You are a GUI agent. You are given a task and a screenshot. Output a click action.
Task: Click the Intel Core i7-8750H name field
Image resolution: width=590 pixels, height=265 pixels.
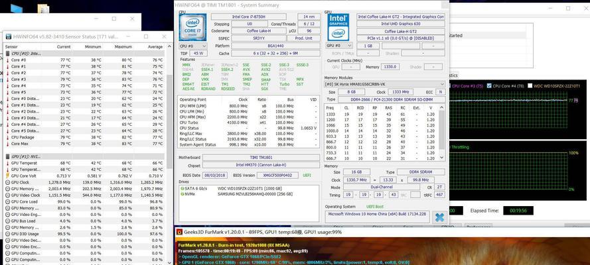[x=248, y=17]
